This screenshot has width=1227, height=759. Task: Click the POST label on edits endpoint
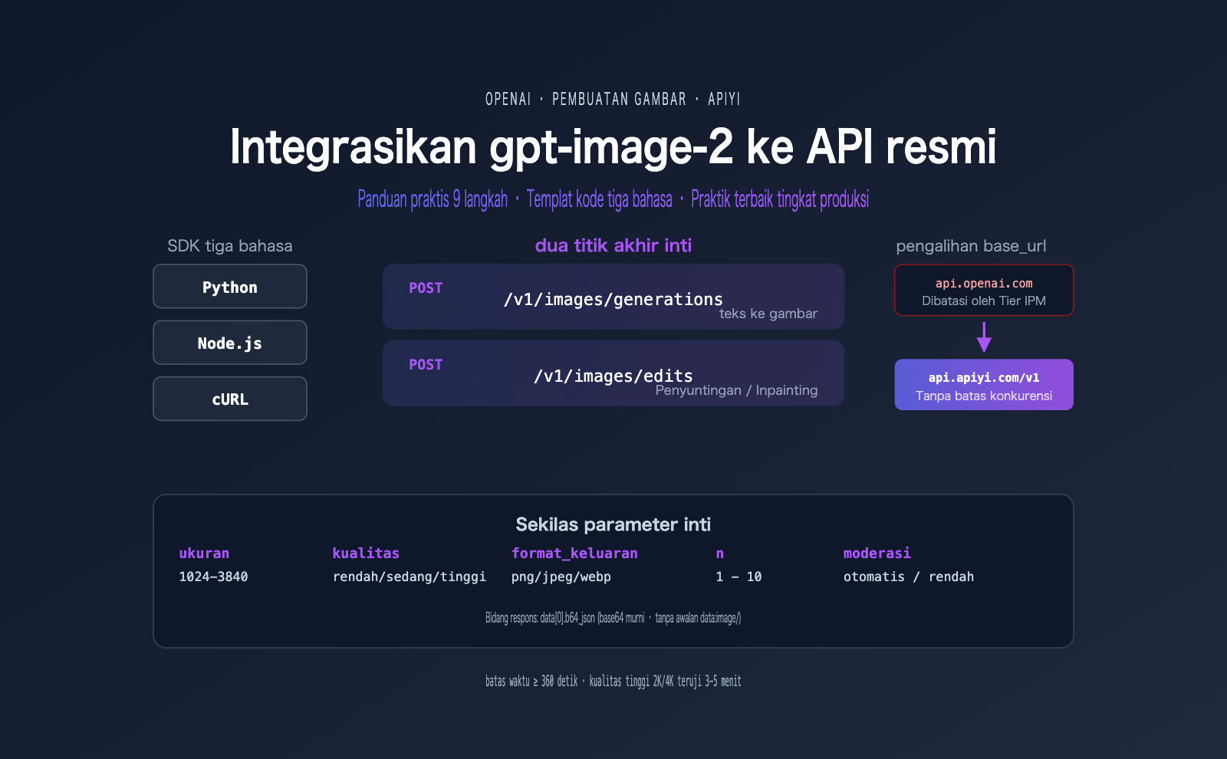pos(426,364)
